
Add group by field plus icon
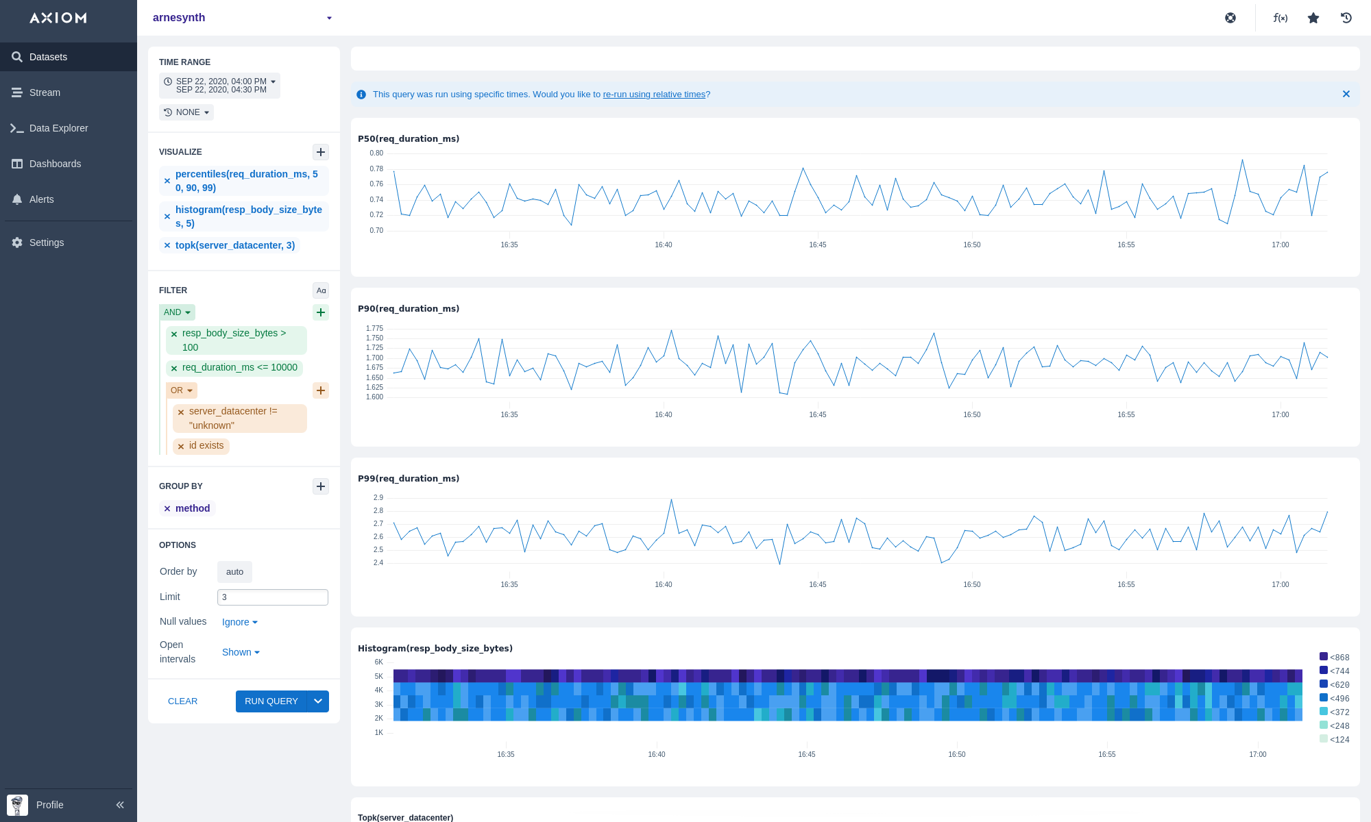click(x=320, y=486)
